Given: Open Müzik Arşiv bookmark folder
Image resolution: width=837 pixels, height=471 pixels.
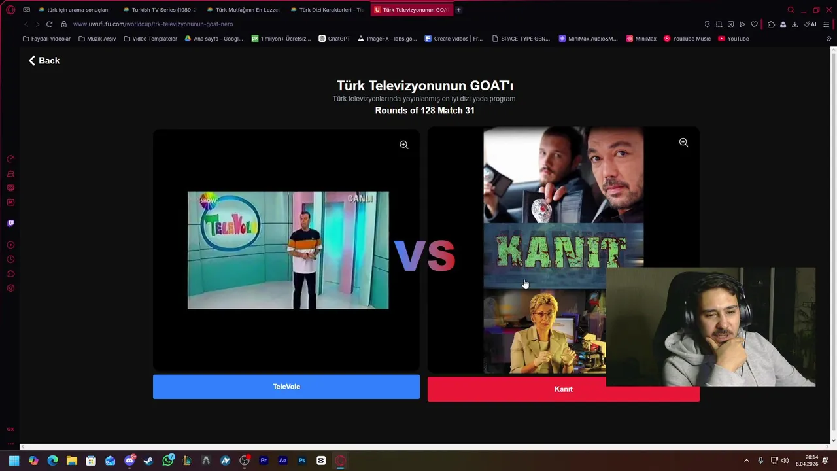Looking at the screenshot, I should coord(97,39).
